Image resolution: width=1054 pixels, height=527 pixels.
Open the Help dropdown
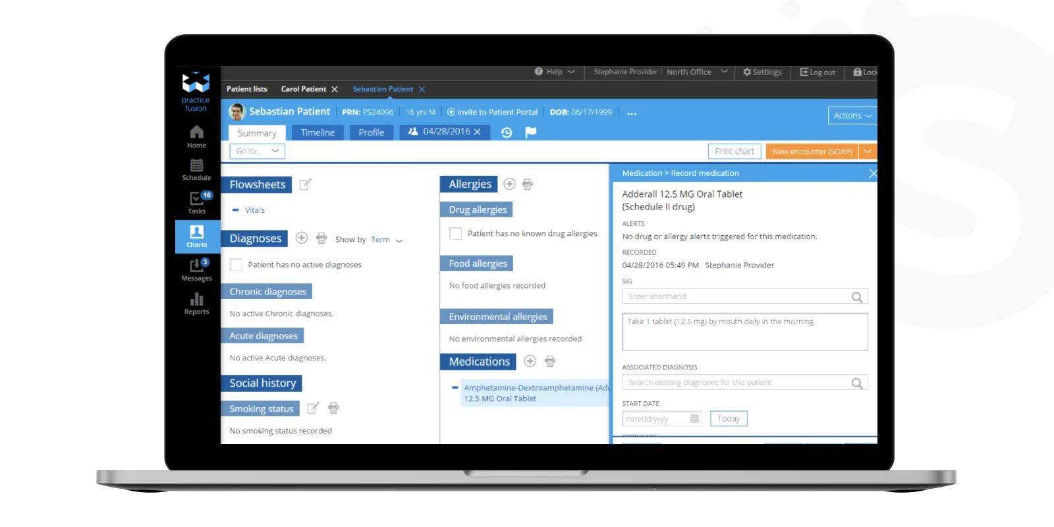coord(555,72)
